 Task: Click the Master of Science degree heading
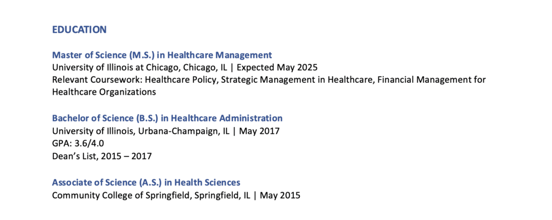(x=162, y=55)
